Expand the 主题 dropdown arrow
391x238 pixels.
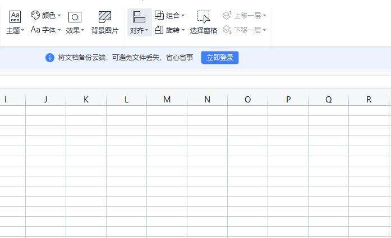[22, 30]
